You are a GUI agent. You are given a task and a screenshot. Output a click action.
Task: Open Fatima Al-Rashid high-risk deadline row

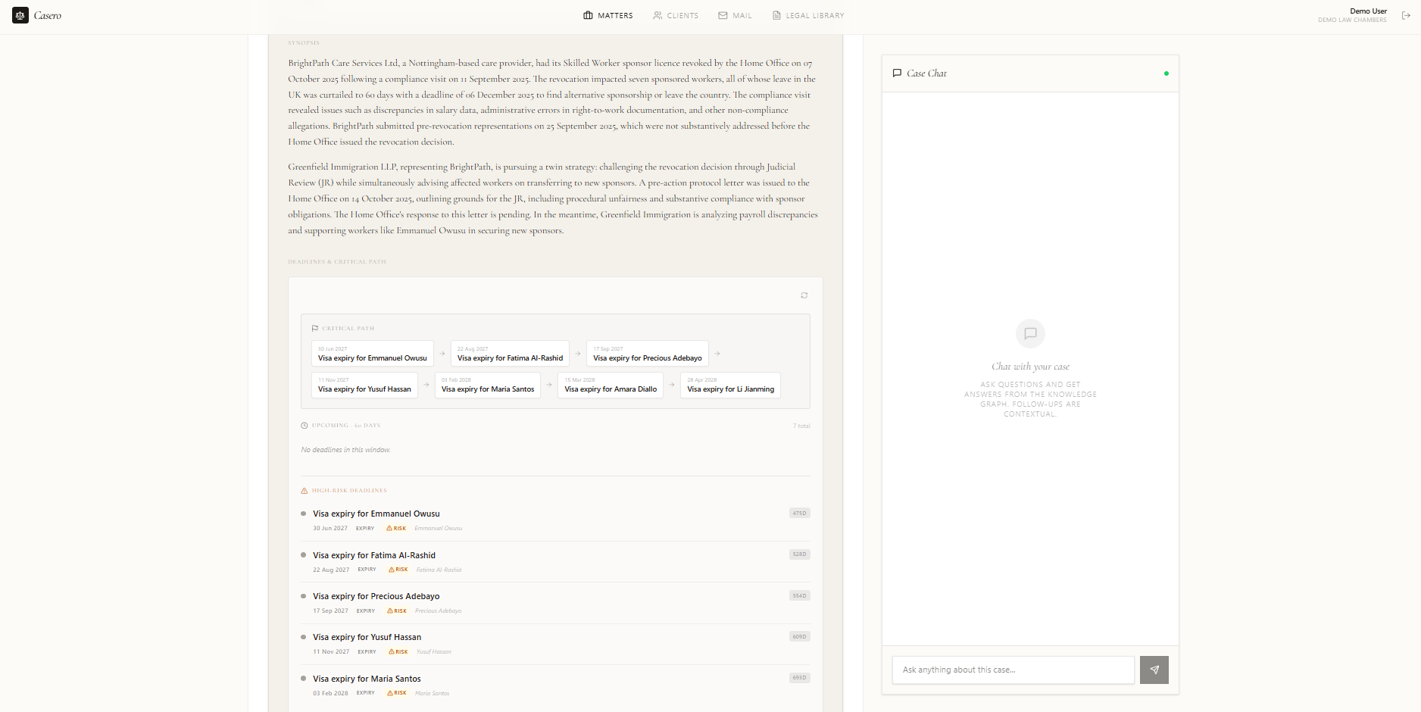555,562
